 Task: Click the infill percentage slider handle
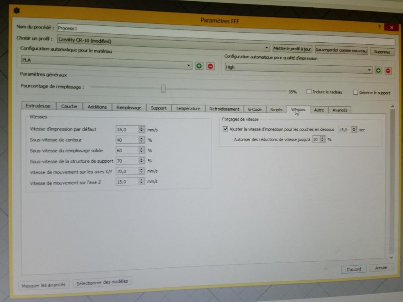coord(163,88)
